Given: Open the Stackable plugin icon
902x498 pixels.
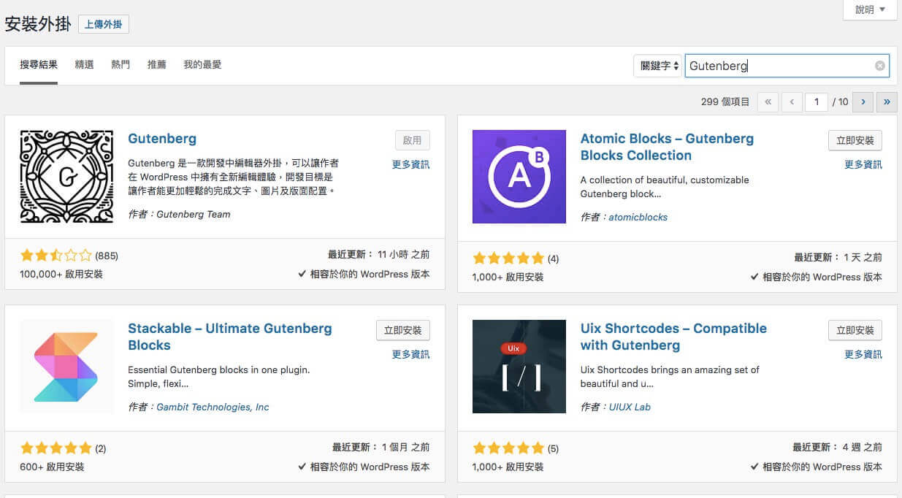Looking at the screenshot, I should point(66,367).
